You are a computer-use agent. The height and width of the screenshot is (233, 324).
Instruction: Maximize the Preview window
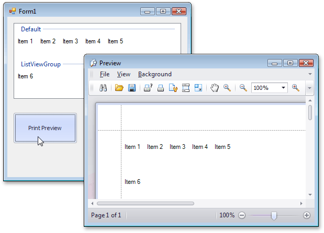(x=290, y=63)
